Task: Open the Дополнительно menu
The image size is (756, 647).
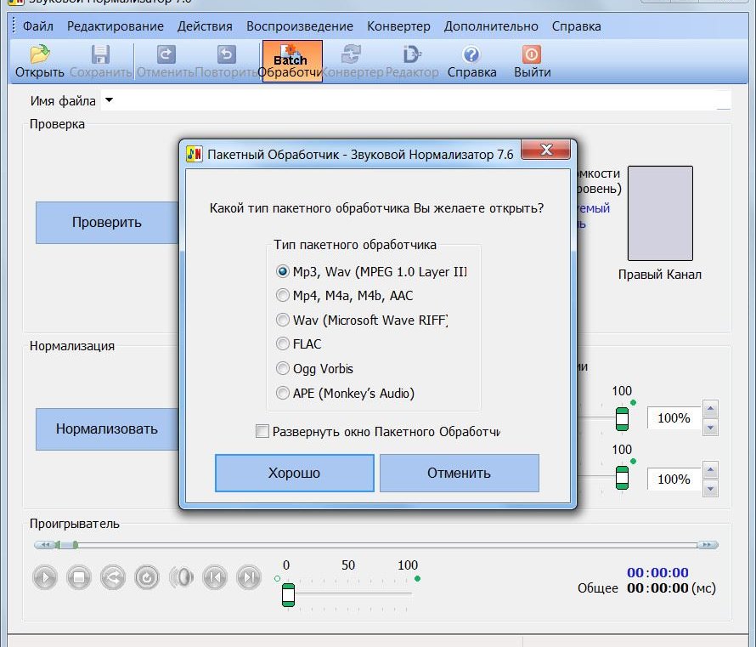Action: click(x=491, y=26)
